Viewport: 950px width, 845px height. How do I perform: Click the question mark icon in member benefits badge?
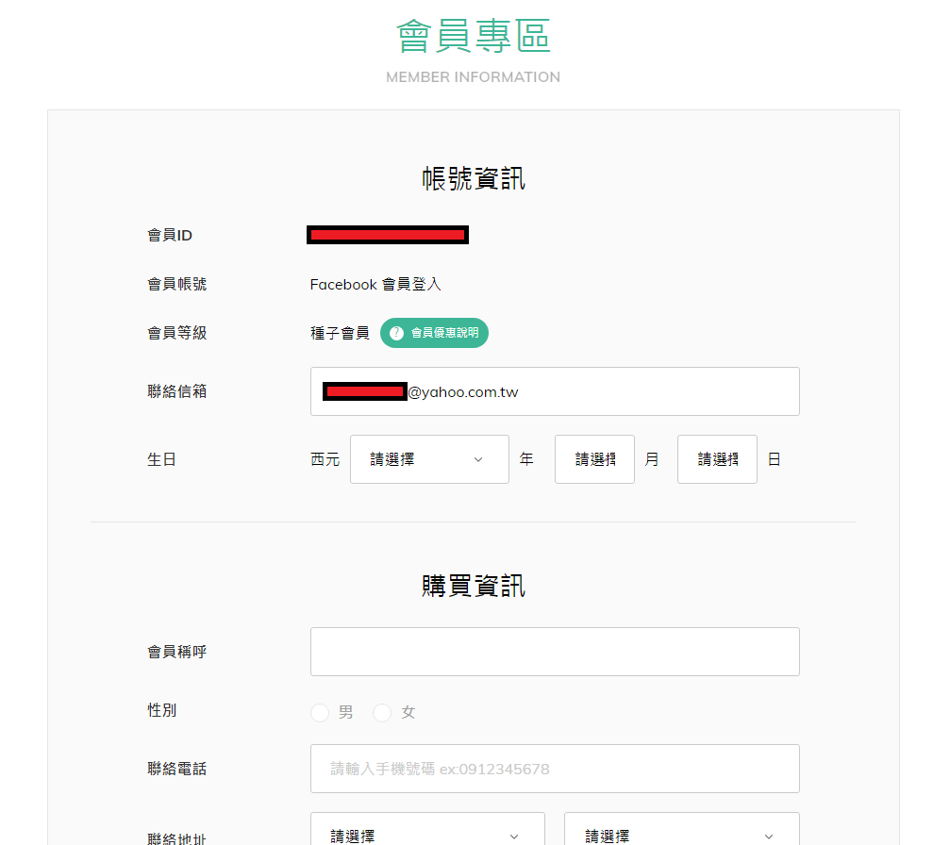pos(396,333)
